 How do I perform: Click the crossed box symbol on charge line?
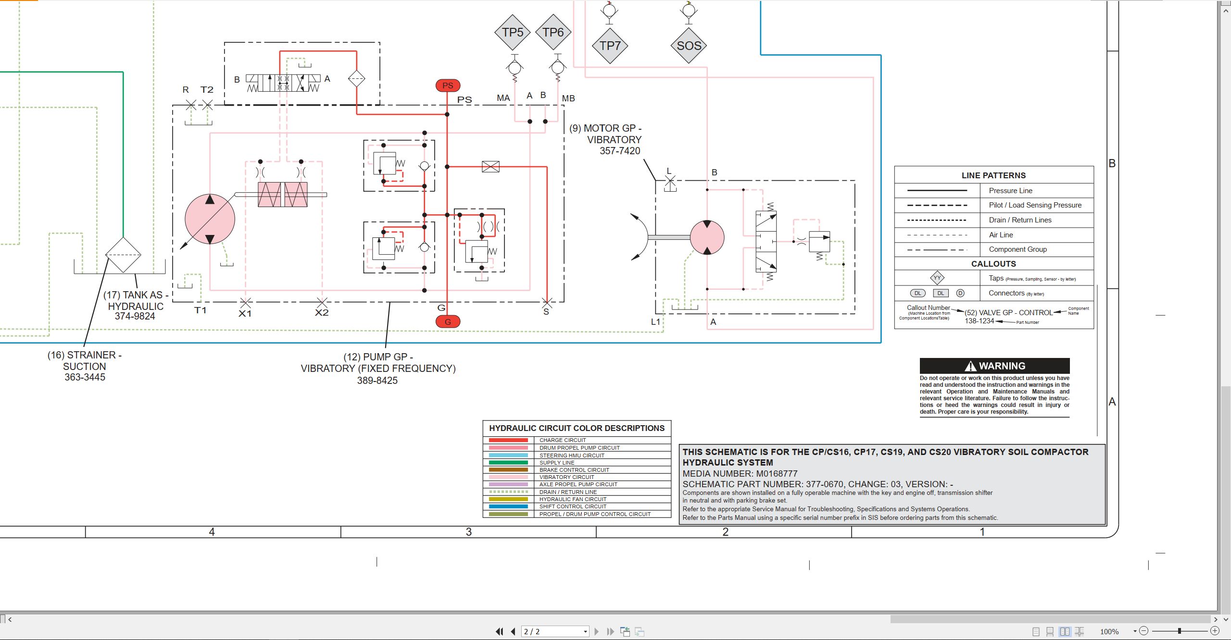click(490, 167)
